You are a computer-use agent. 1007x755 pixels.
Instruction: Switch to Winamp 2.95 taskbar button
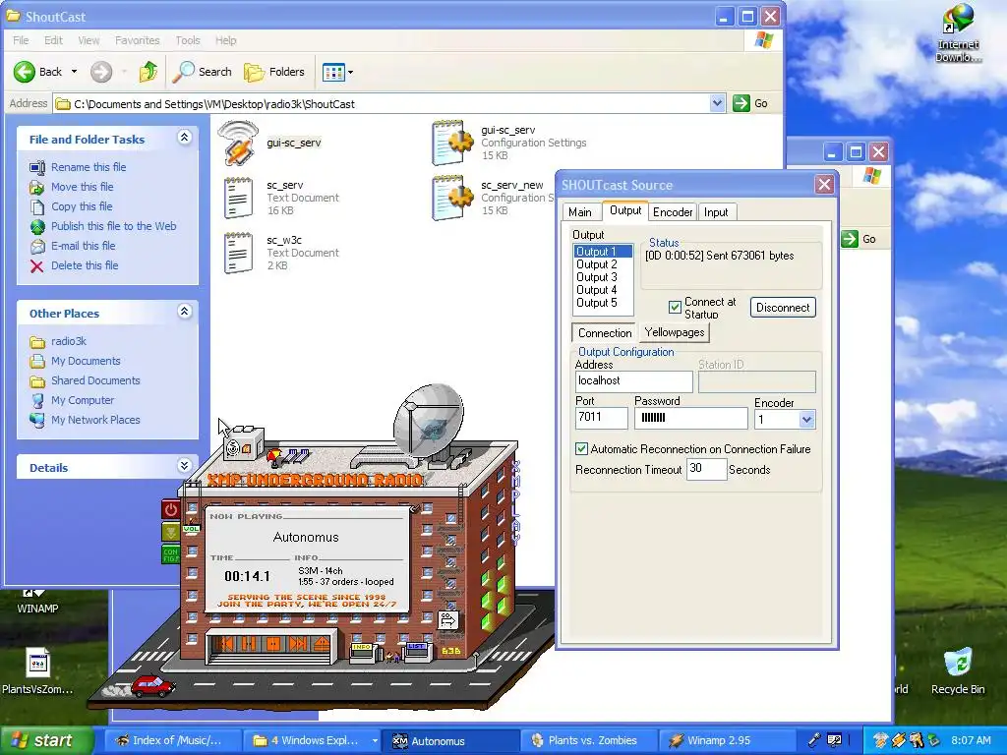(x=725, y=740)
